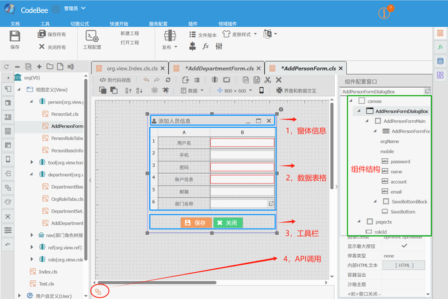Image resolution: width=448 pixels, height=299 pixels.
Task: Click the redo arrow in editor toolbar
Action: 157,80
